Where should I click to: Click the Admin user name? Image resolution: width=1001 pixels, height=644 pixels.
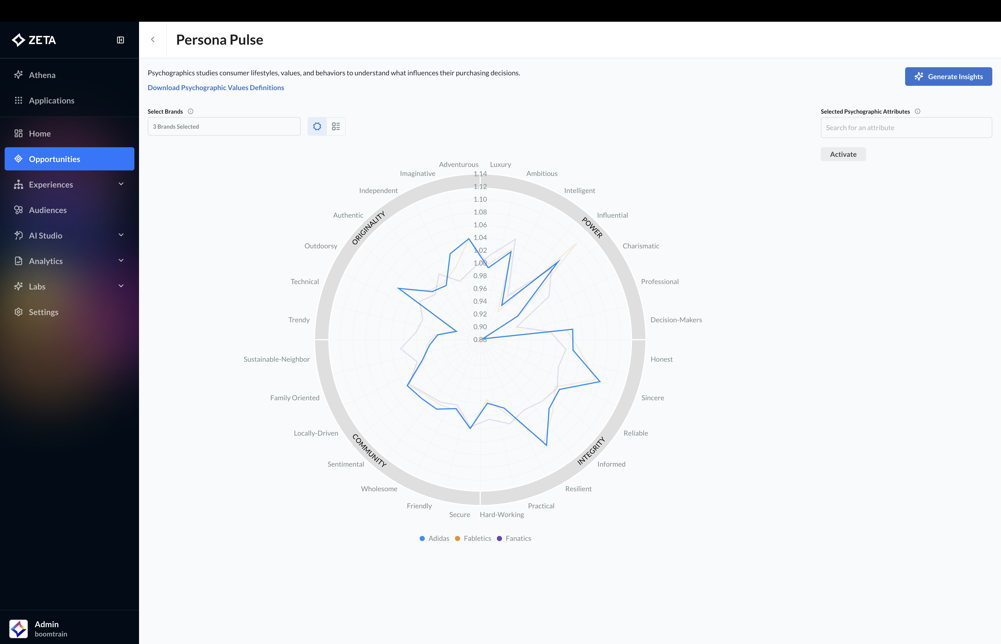tap(47, 624)
